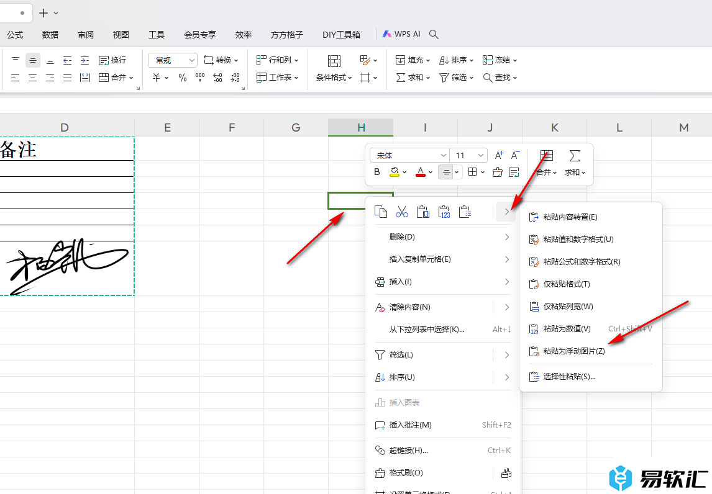Click the format painter lock icon beside 格式刷
Screen dimensions: 712x494
(x=506, y=473)
